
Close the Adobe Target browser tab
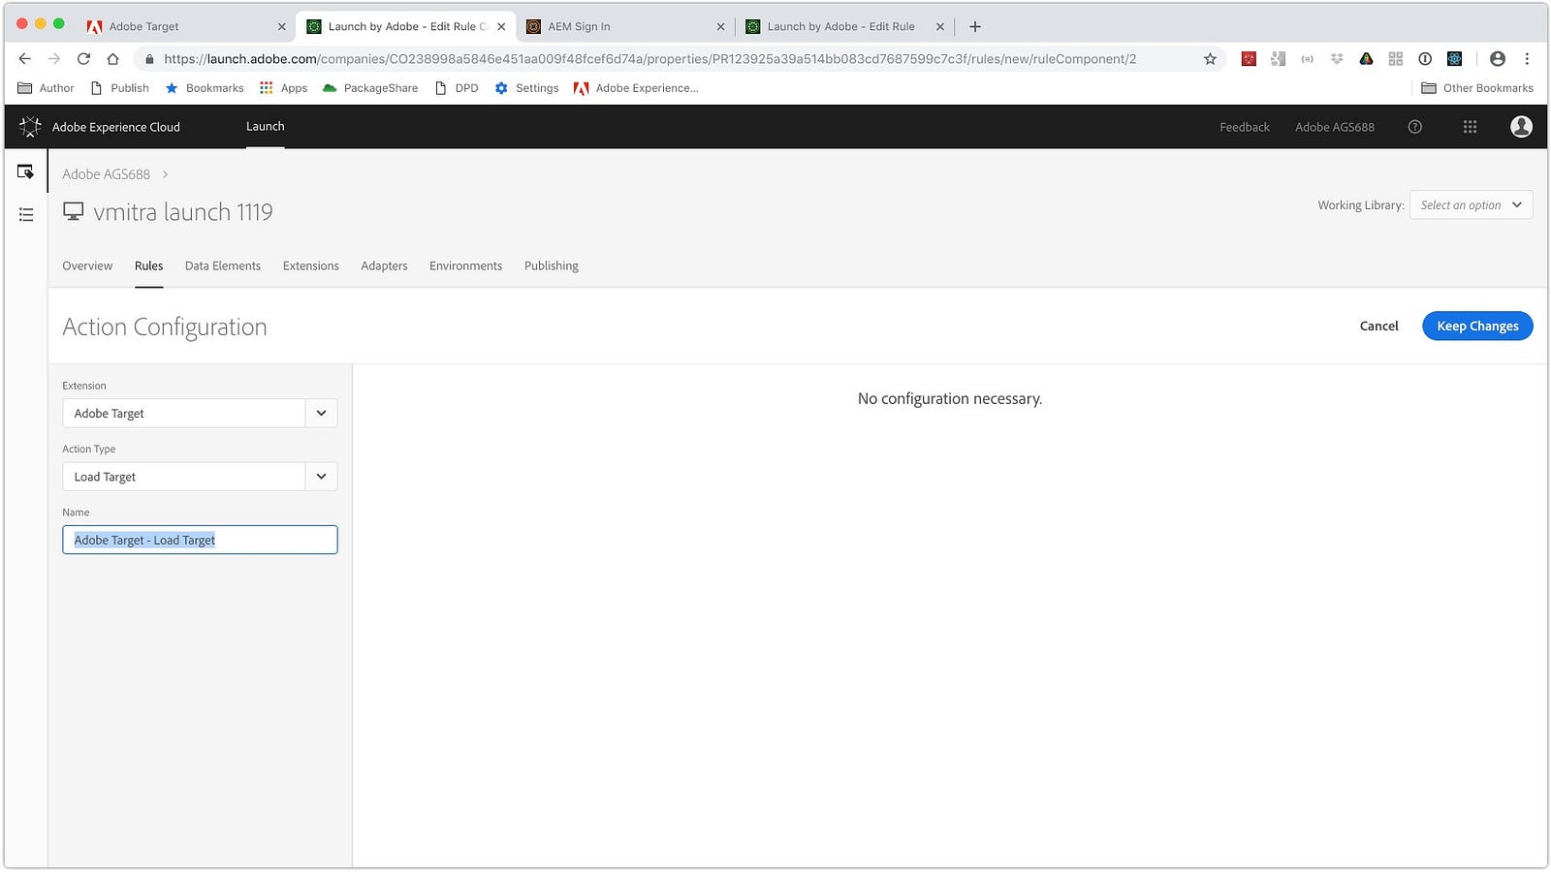tap(282, 27)
